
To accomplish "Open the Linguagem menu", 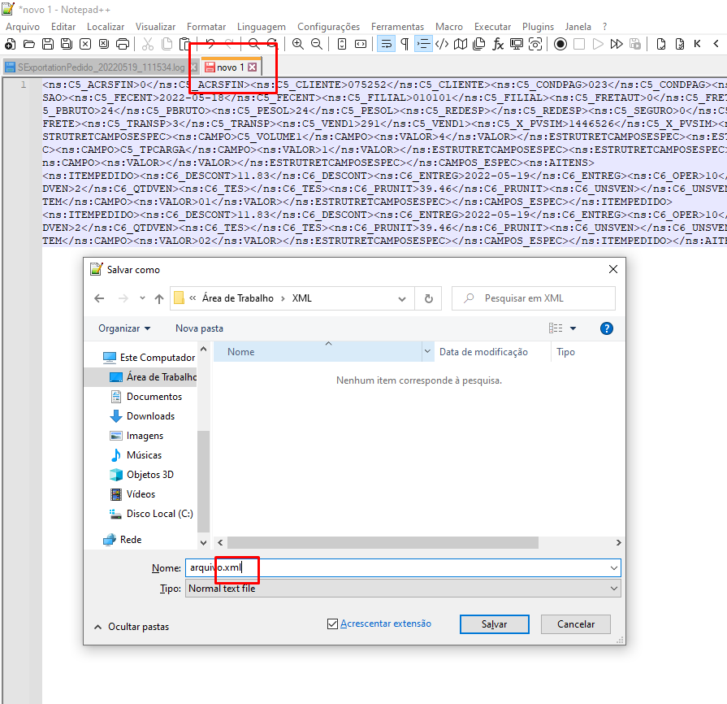I will click(x=262, y=27).
